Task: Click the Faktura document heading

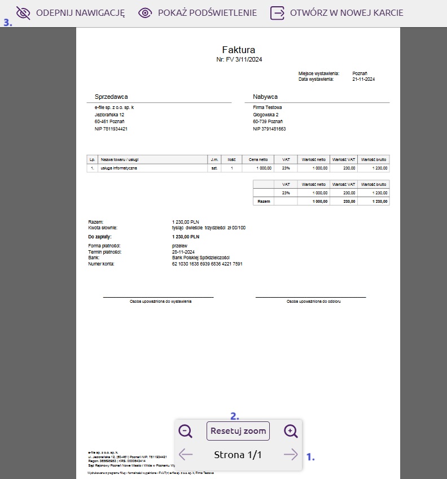Action: tap(239, 50)
